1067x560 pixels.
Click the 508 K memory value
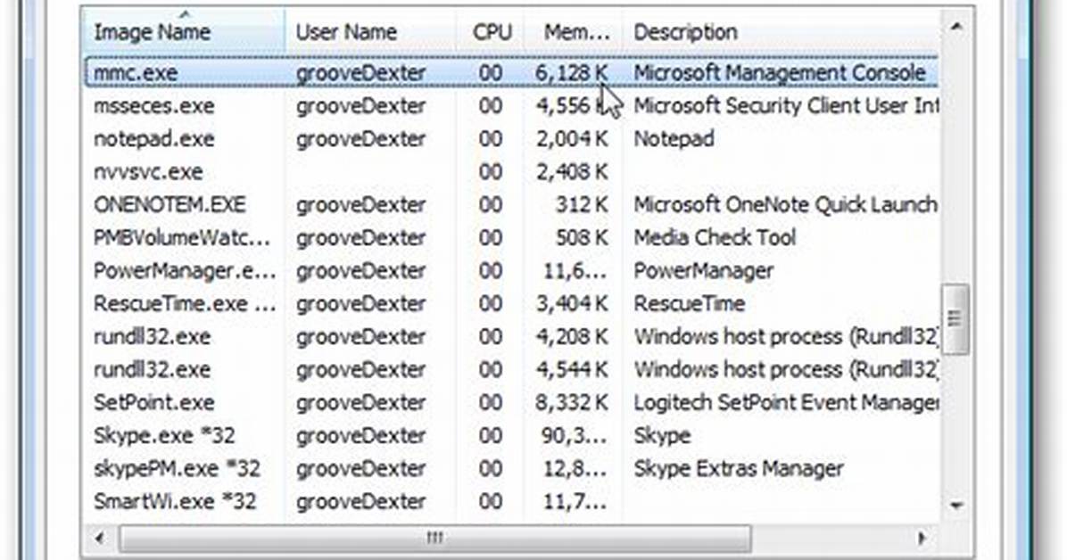coord(582,237)
